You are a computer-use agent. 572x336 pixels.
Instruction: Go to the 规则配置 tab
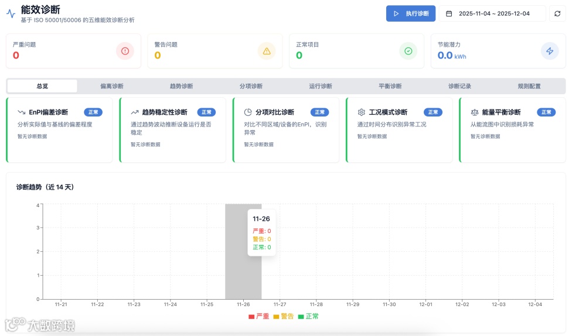(x=529, y=86)
